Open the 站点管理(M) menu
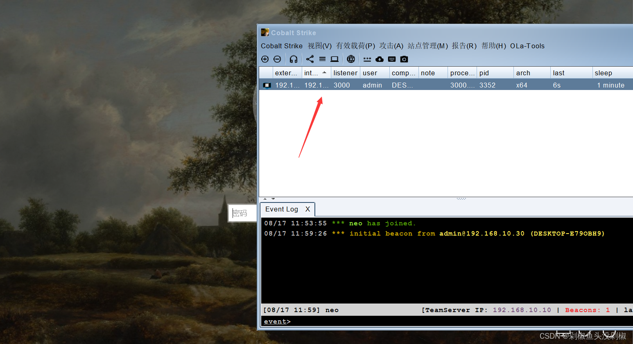 (x=427, y=46)
